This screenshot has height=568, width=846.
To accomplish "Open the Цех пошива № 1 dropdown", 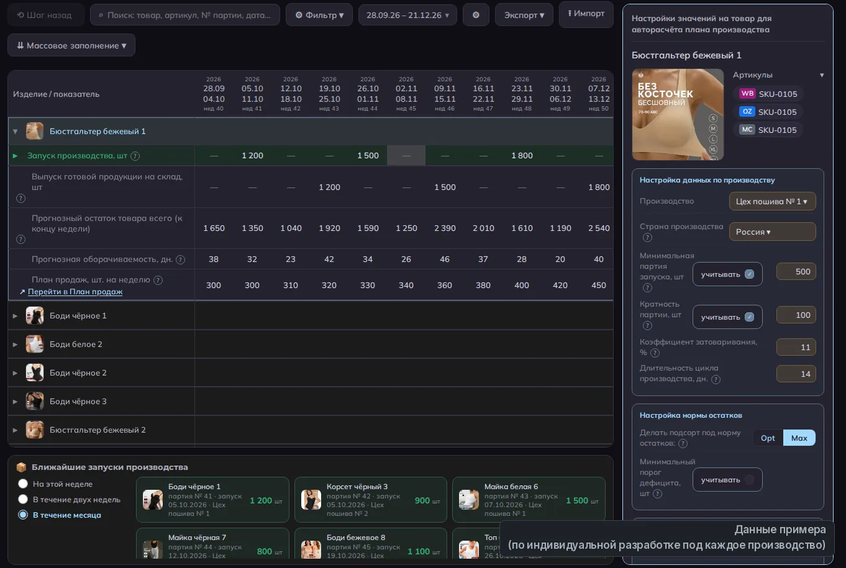I will point(772,201).
